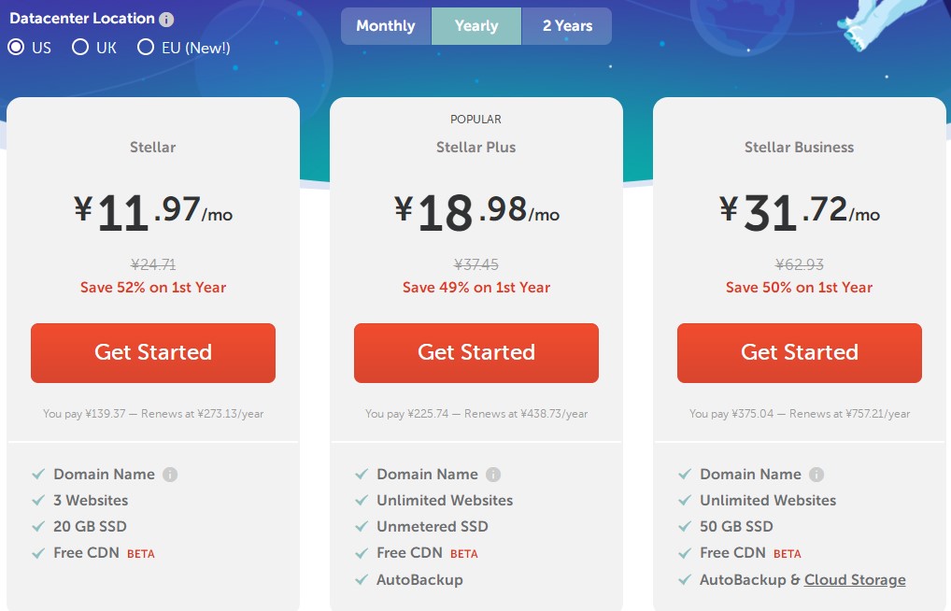Click the checkmark beside 50 GB SSD

[685, 527]
